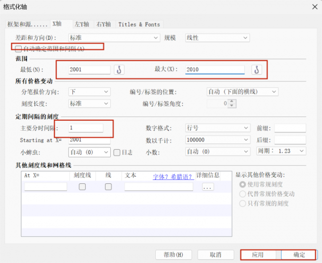Switch to the 框架和源 tab

pos(27,24)
